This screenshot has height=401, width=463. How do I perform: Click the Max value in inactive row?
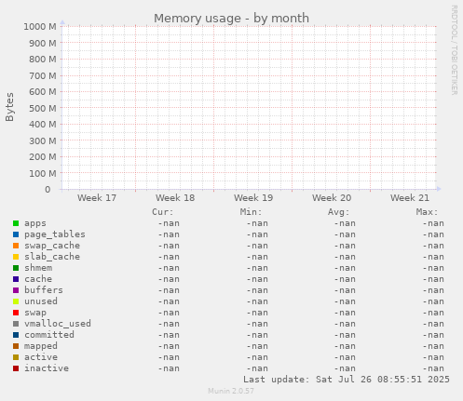pos(433,368)
